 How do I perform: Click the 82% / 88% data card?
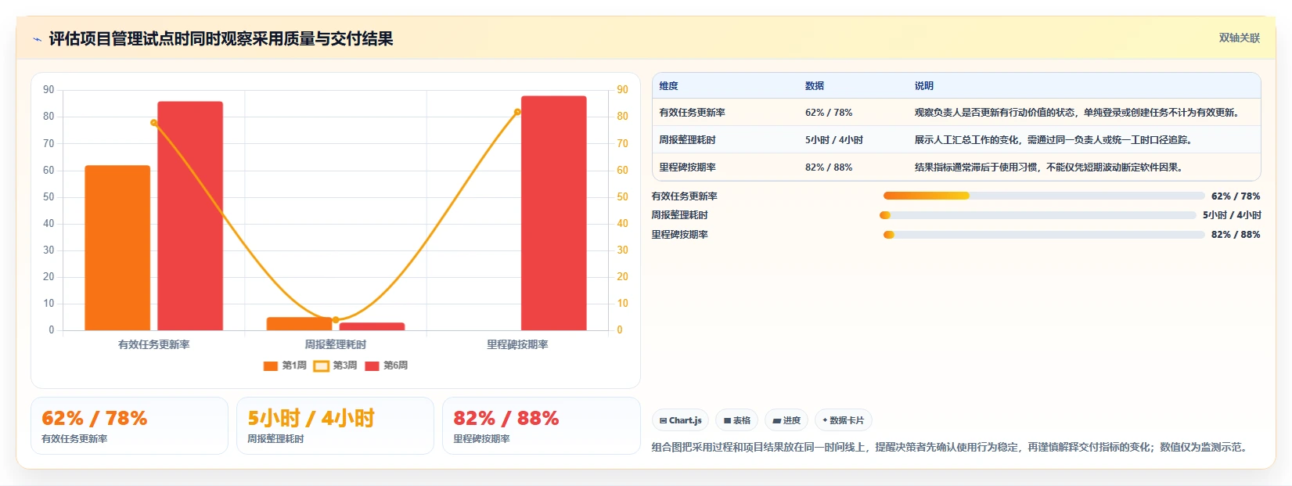pos(541,426)
